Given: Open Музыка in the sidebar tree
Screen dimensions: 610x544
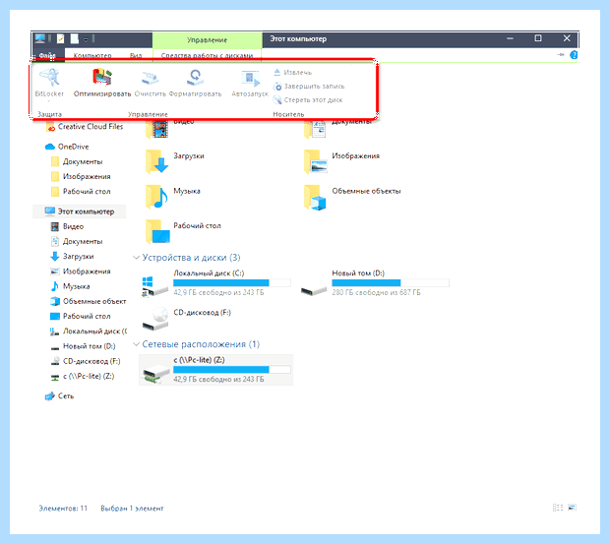Looking at the screenshot, I should (71, 286).
